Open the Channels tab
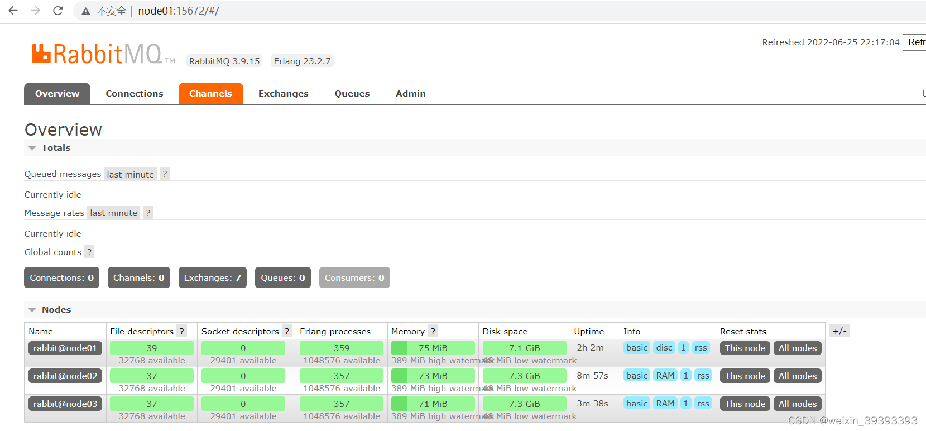 [210, 94]
